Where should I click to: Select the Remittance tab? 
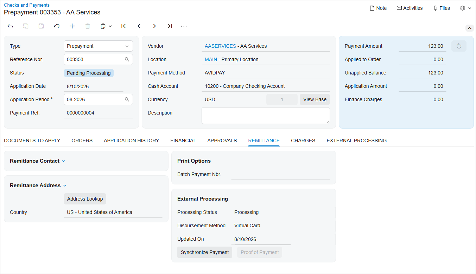point(264,141)
